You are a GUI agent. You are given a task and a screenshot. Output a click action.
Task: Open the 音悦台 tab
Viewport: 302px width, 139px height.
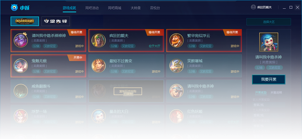pyautogui.click(x=155, y=8)
